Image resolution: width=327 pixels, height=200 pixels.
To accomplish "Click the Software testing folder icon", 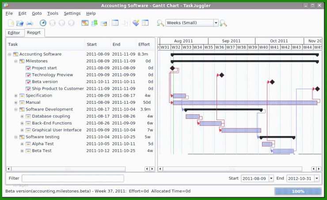I will [x=22, y=137].
